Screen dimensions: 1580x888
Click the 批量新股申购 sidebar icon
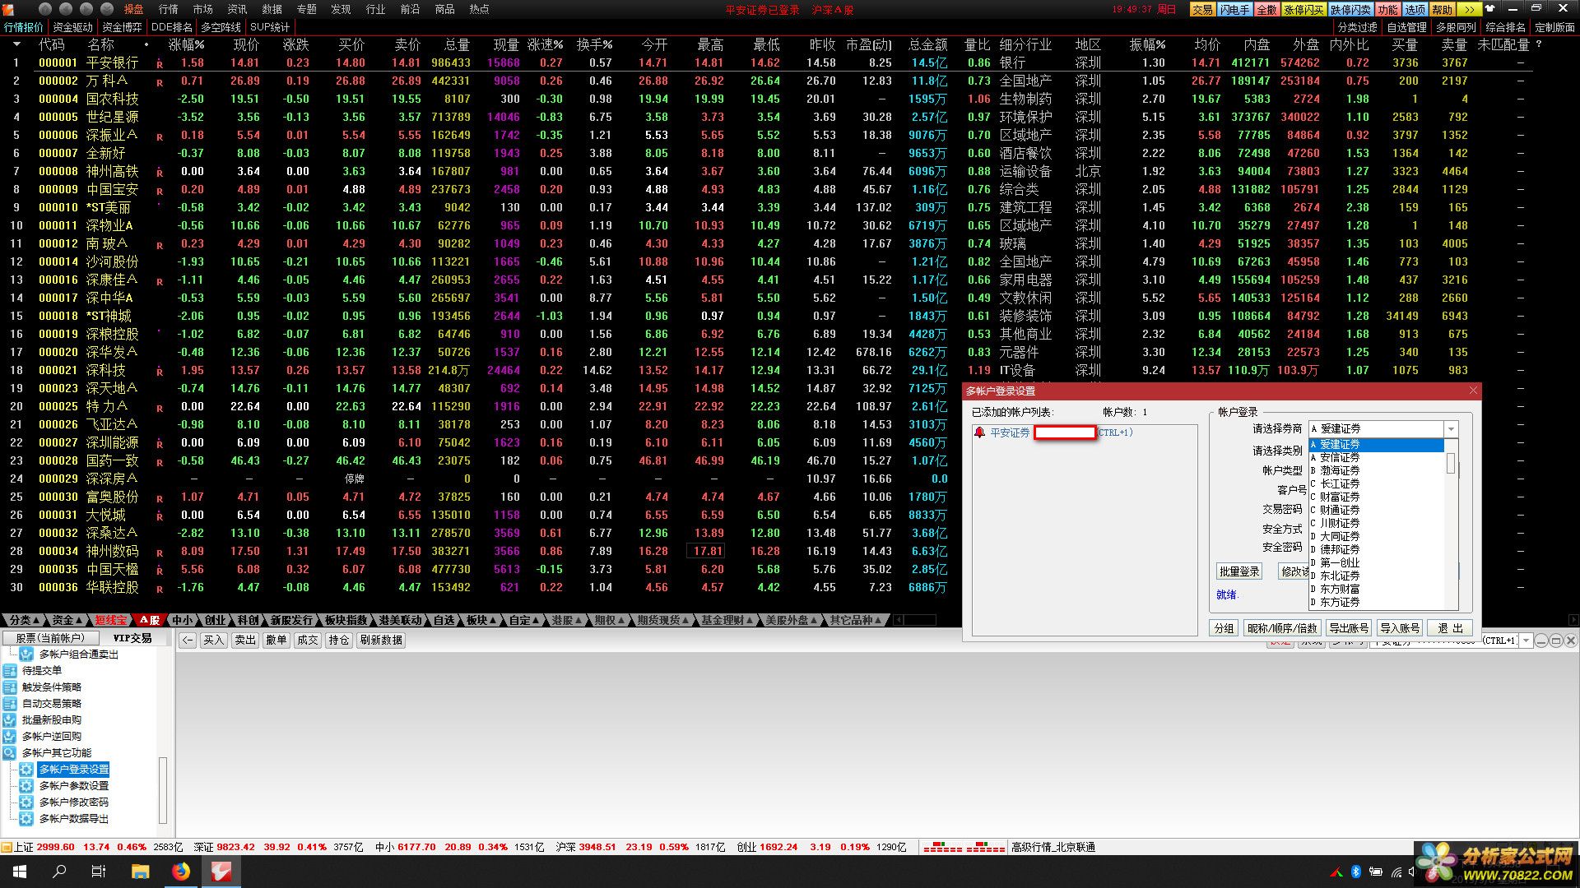(10, 719)
